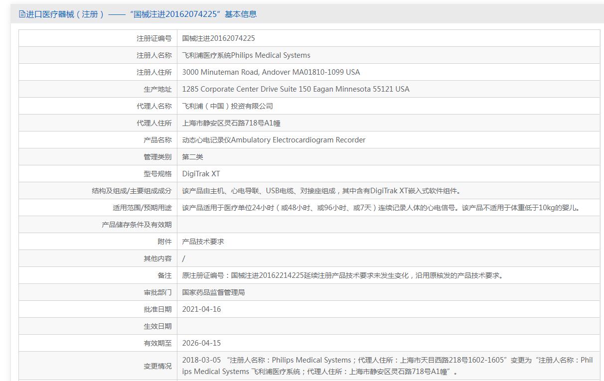Click the 产品名称 label

157,140
